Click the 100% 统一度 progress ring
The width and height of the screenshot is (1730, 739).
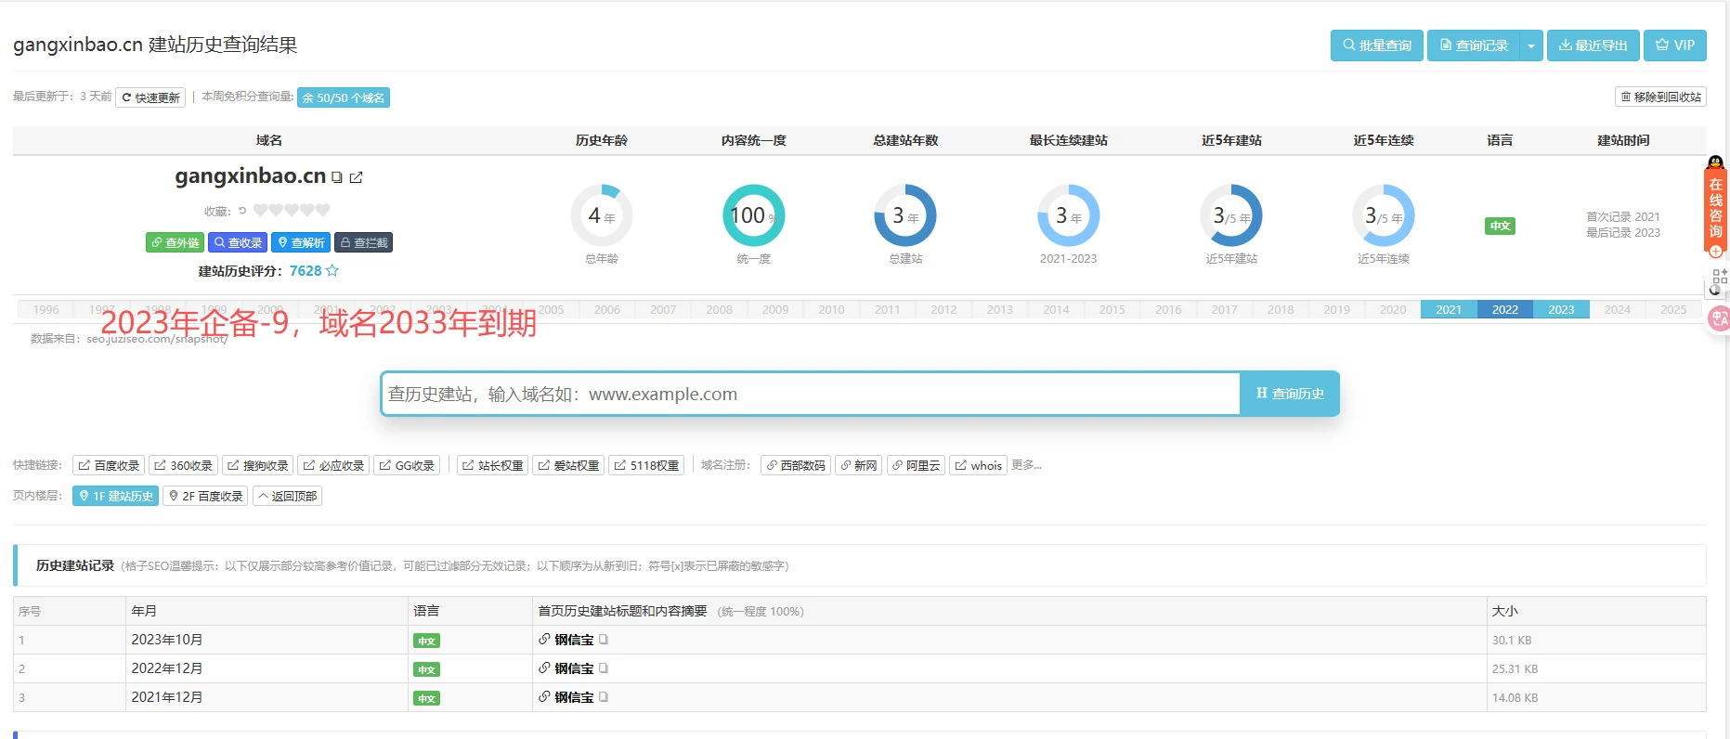(754, 215)
